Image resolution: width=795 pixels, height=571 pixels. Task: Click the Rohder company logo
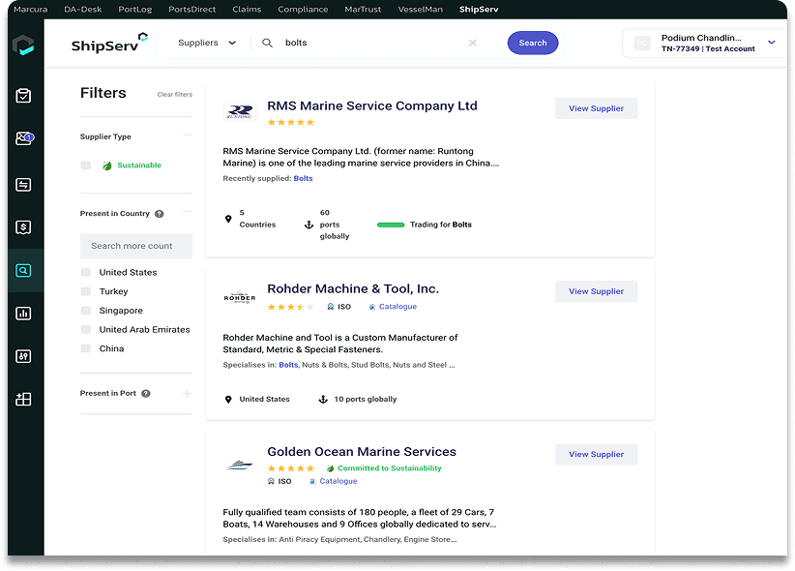239,297
